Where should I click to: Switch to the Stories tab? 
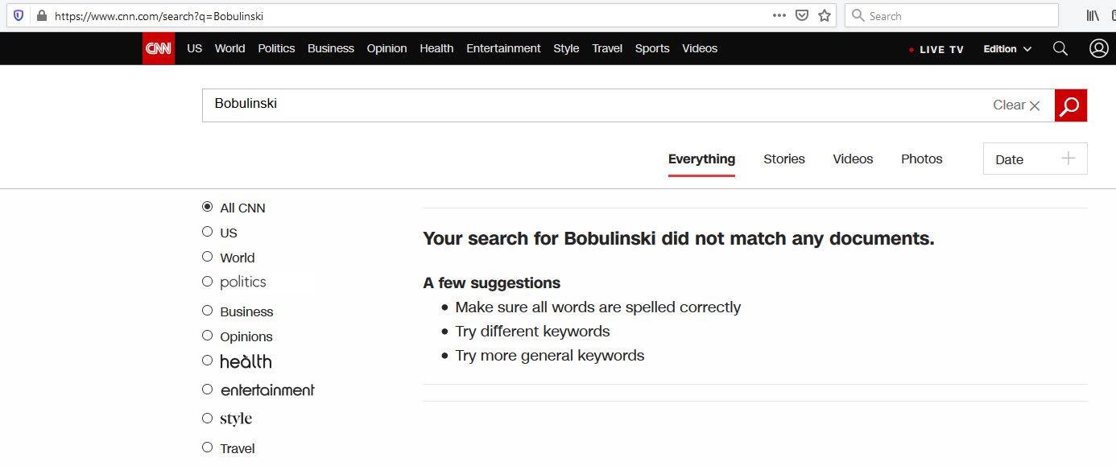(784, 159)
